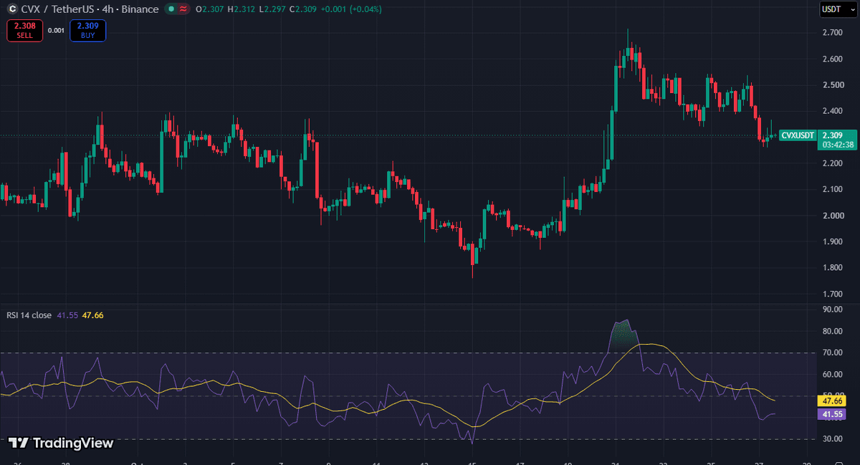The image size is (860, 465).
Task: Click the high value H2.312
Action: click(x=243, y=9)
